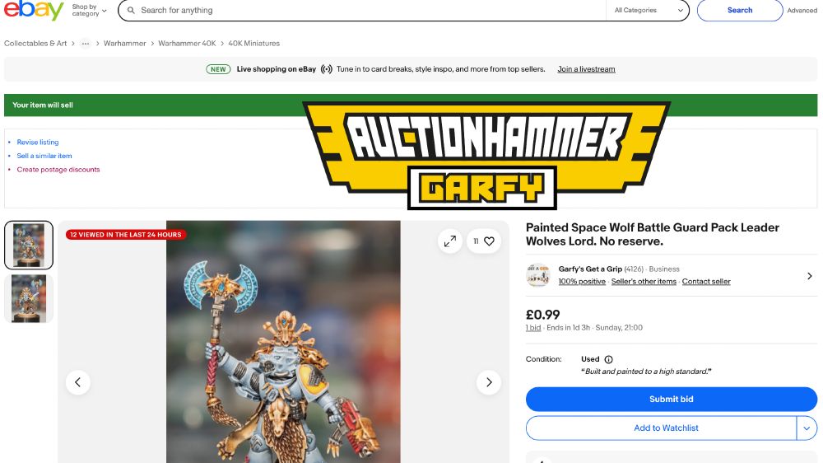The width and height of the screenshot is (823, 463).
Task: Open the Collectables & Art breadcrumb
Action: 35,44
